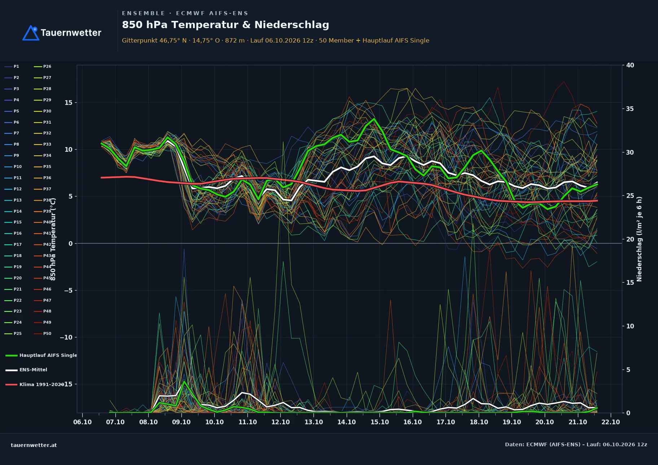The width and height of the screenshot is (658, 465).
Task: Click the Niederschlag axis title
Action: point(639,239)
